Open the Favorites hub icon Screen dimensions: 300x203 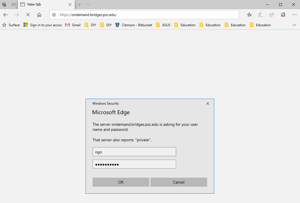click(249, 15)
